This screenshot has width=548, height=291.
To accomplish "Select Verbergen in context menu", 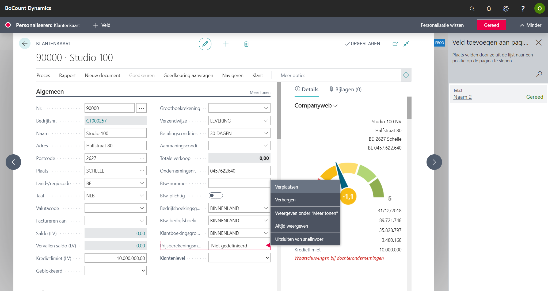I will point(286,200).
